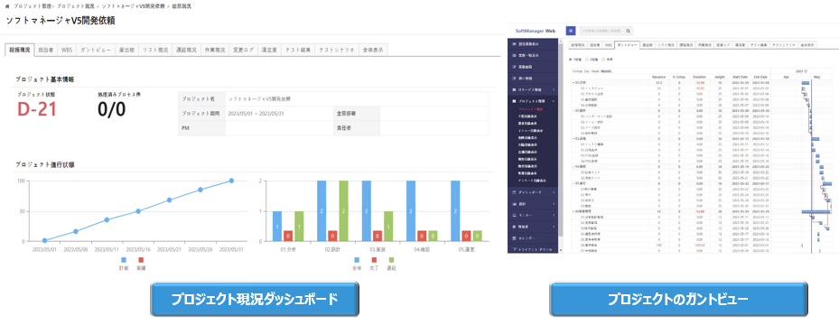
Task: Click the プロジェクト現況ダッシュボード blue button
Action: coord(255,300)
